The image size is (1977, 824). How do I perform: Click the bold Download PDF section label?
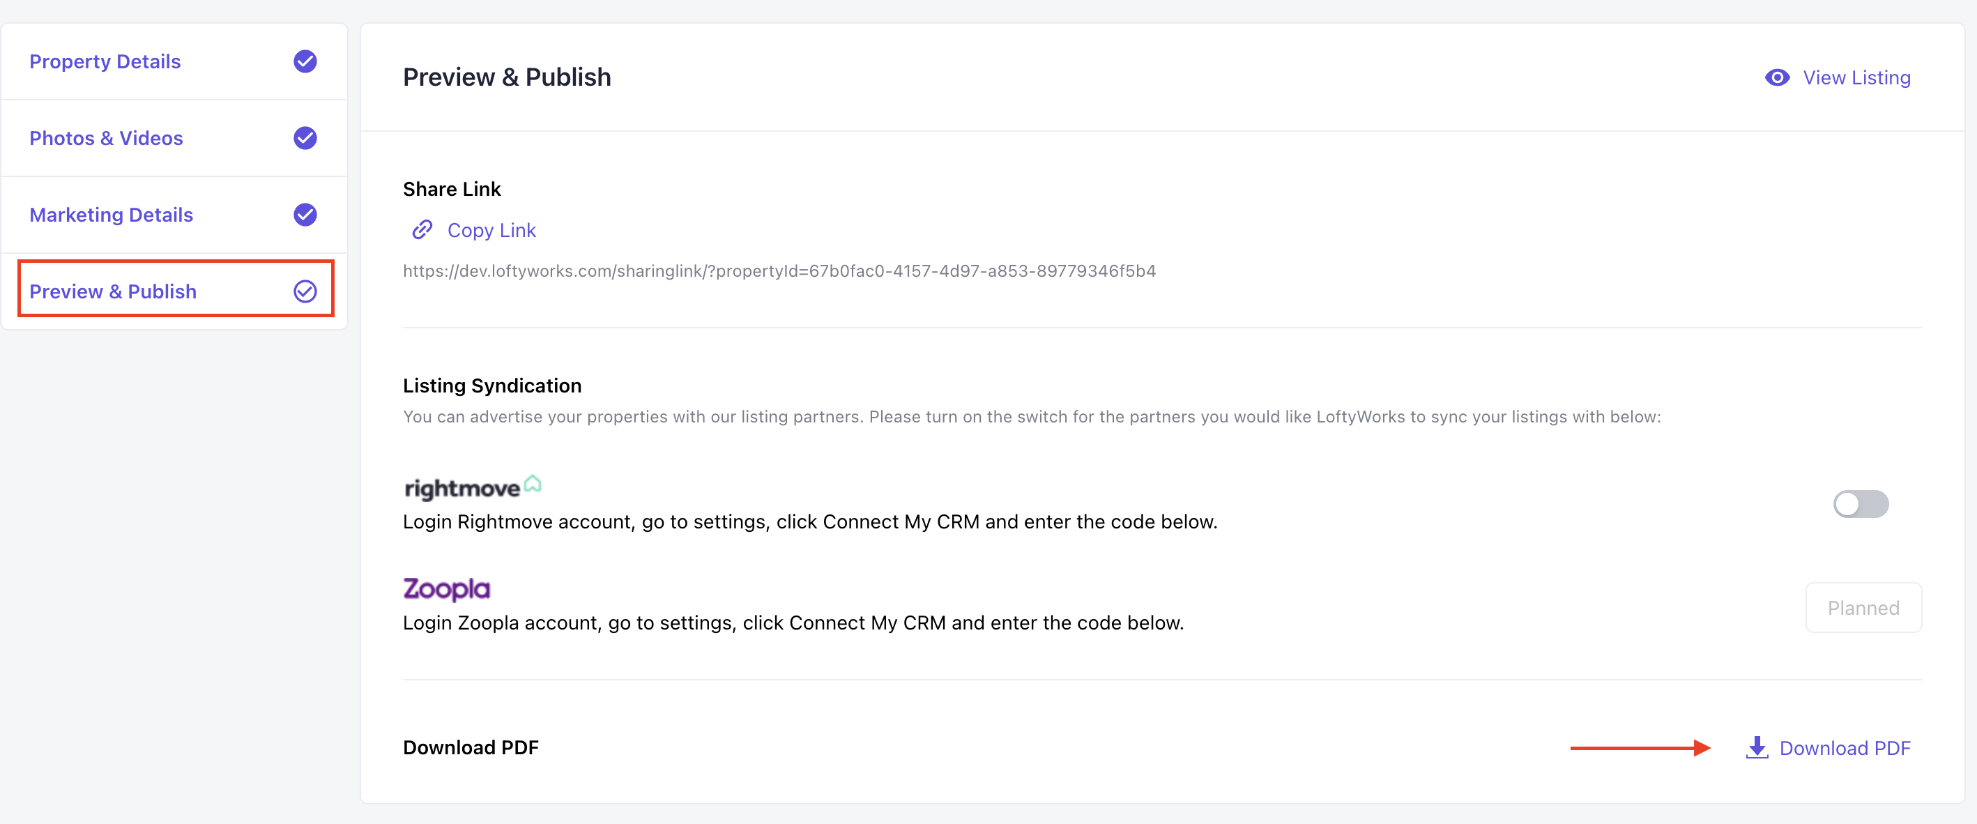[471, 747]
